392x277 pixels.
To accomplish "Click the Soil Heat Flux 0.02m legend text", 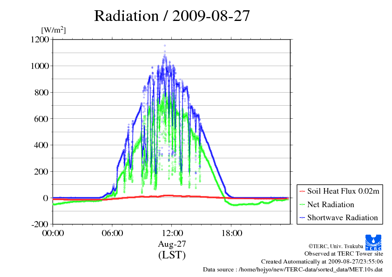I will (343, 191).
